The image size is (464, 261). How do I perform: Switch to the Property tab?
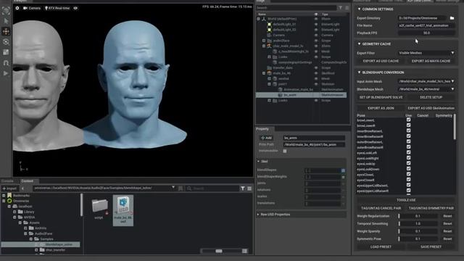[x=262, y=129]
